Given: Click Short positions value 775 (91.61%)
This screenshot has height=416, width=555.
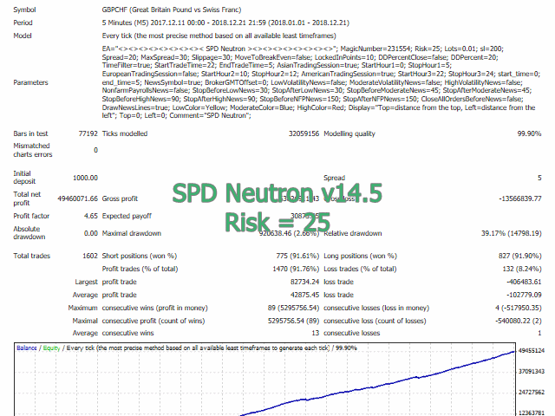Looking at the screenshot, I should (x=297, y=257).
